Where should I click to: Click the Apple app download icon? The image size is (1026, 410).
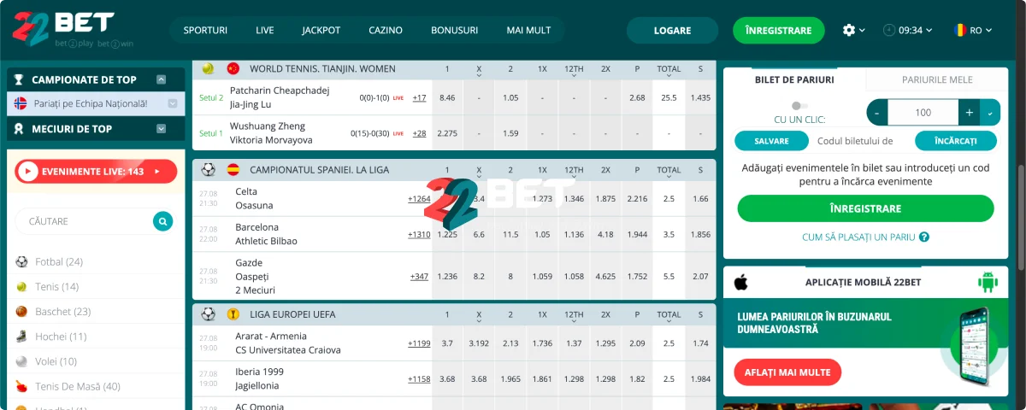741,282
